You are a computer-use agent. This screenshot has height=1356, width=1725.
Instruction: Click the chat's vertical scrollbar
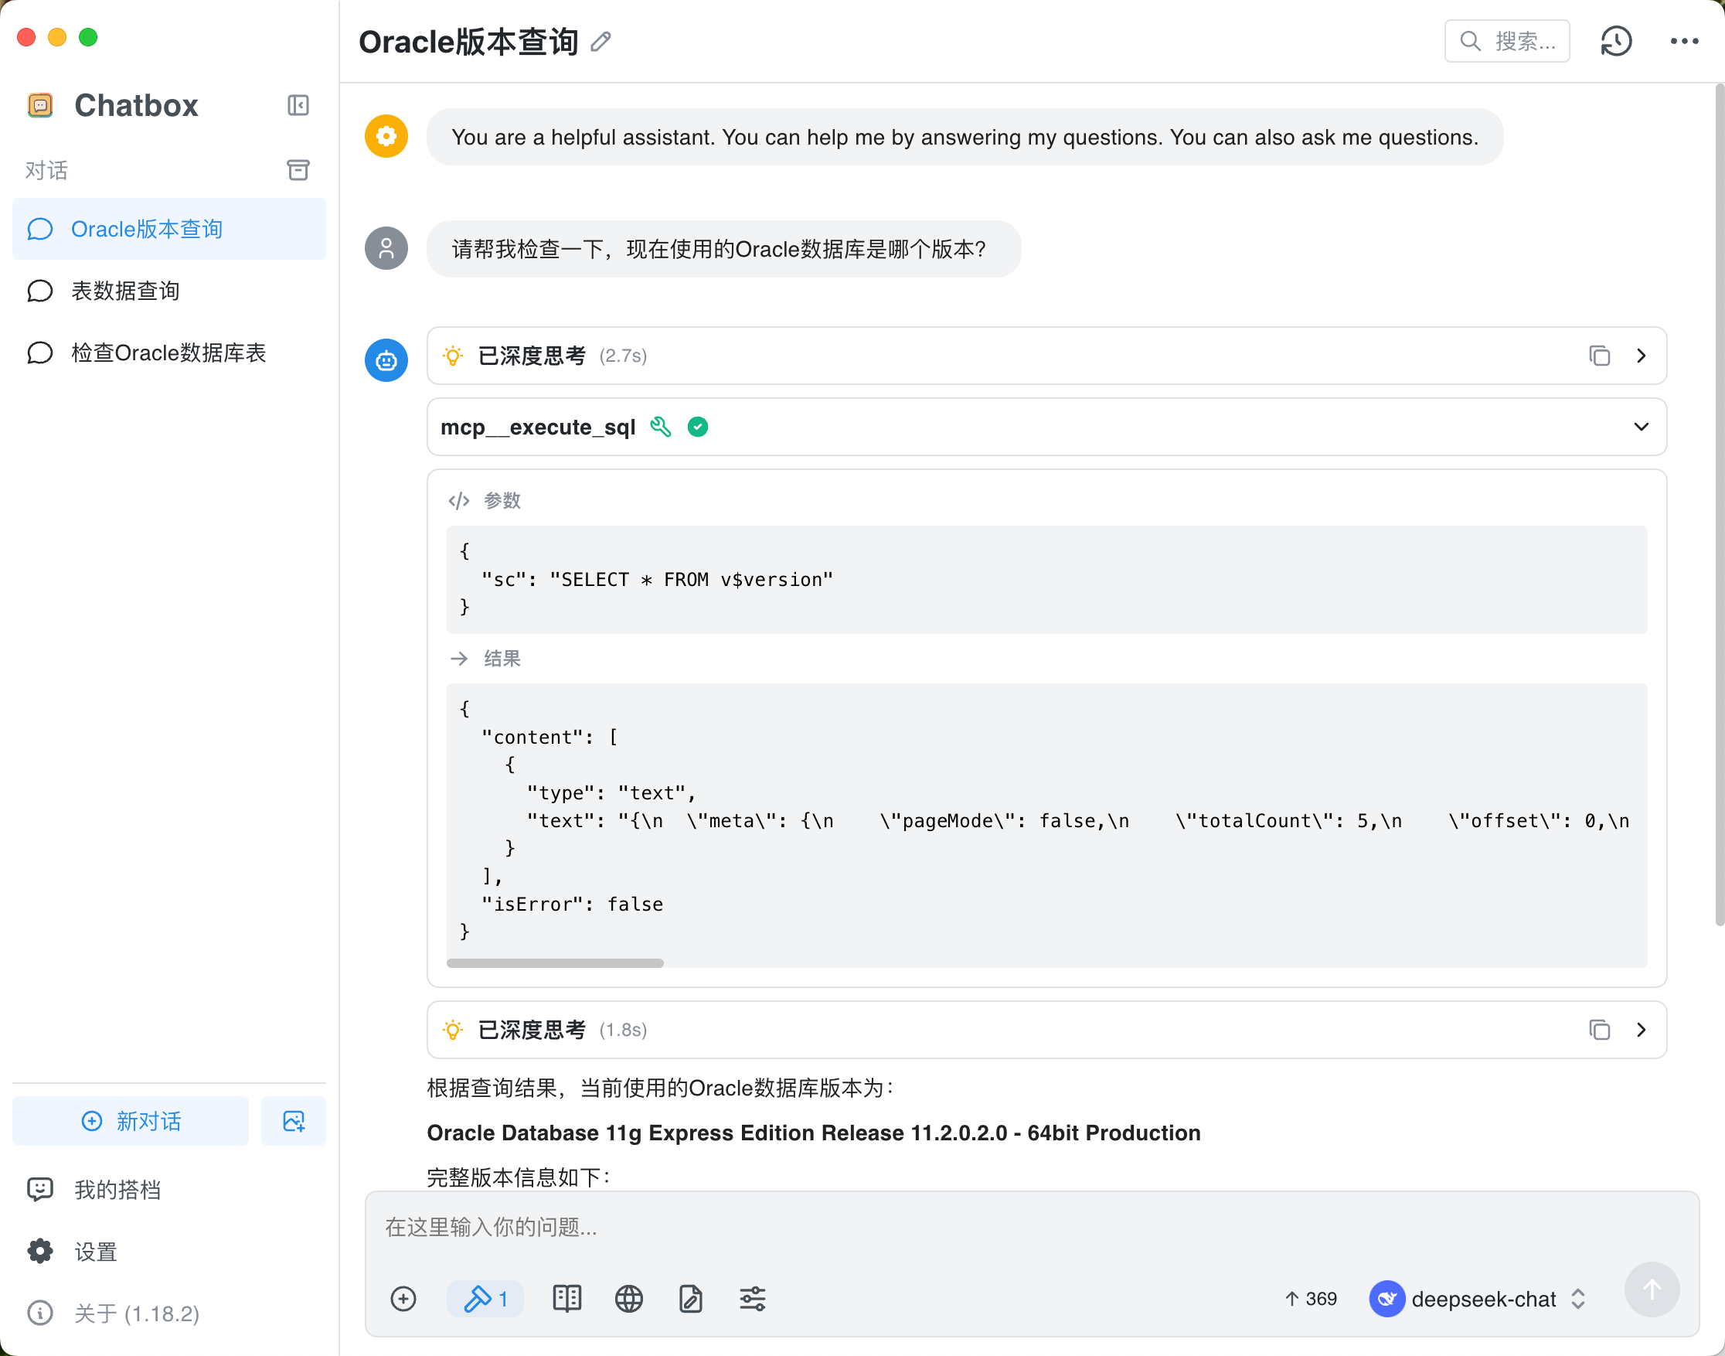point(1719,504)
